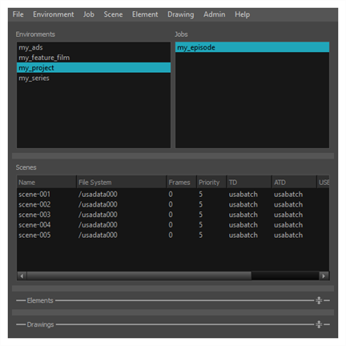Select scene-003 in the Scenes list
The width and height of the screenshot is (346, 346).
click(173, 215)
